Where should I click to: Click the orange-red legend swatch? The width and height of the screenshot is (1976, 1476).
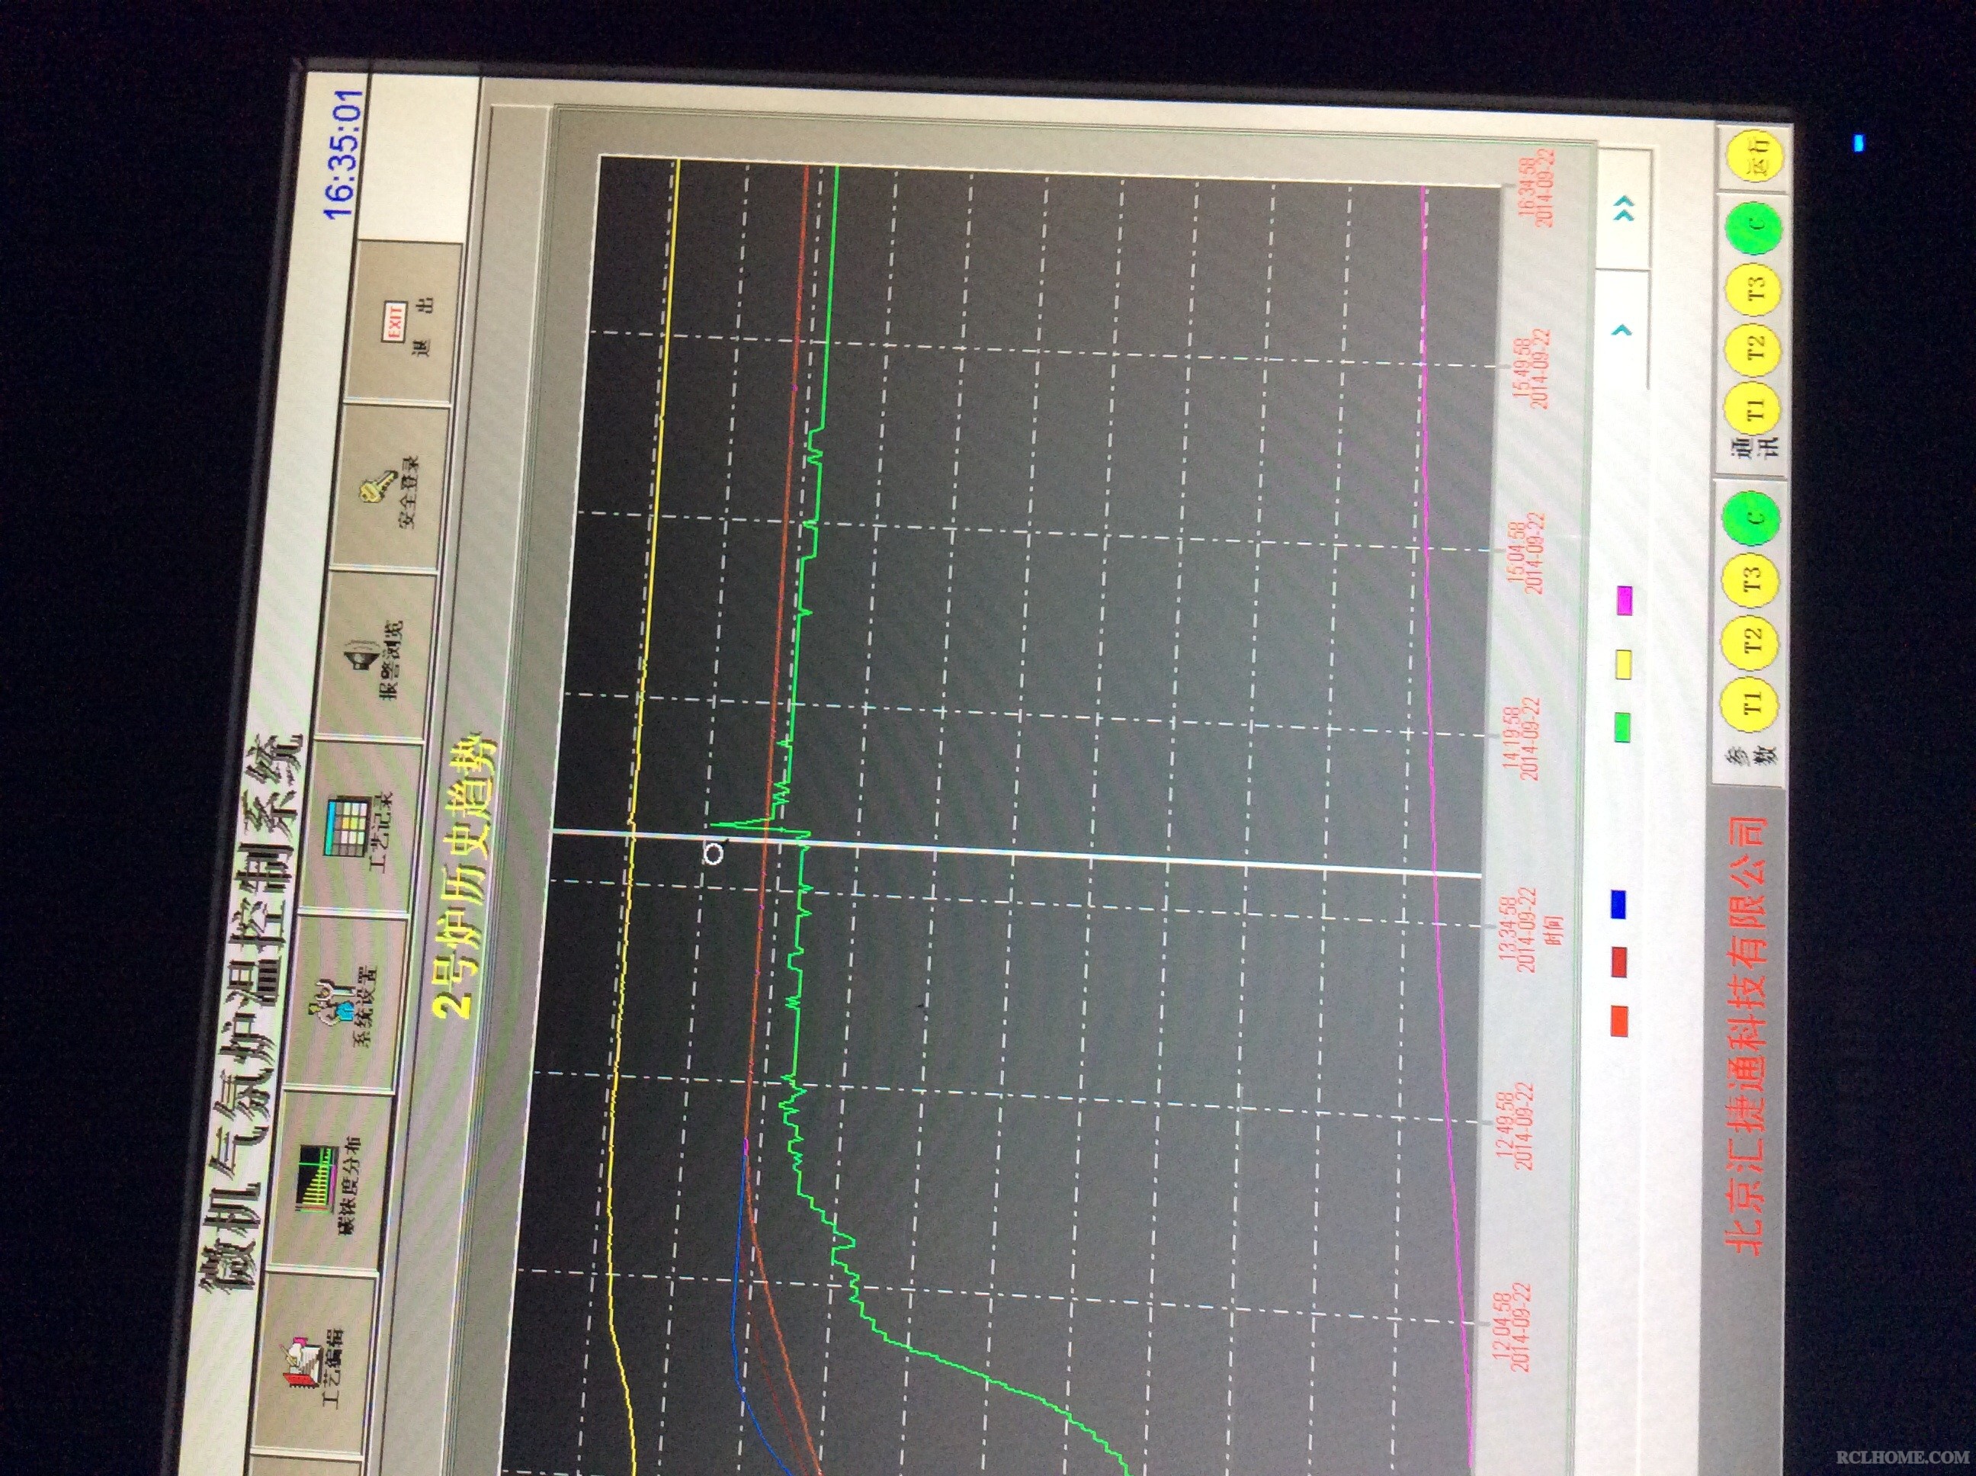[x=1618, y=1021]
